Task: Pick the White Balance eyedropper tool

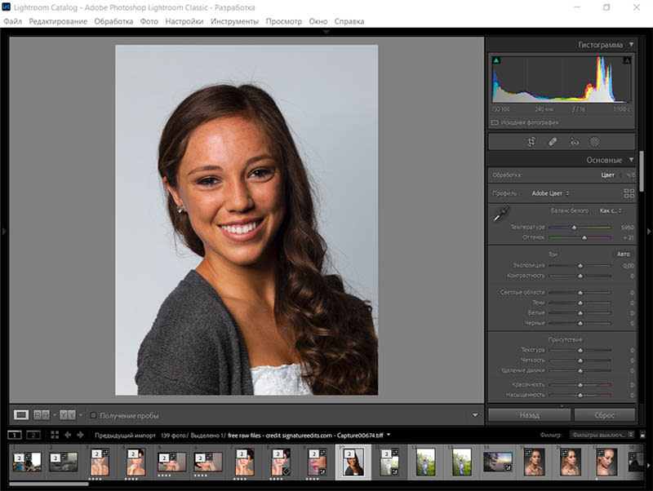Action: click(500, 214)
